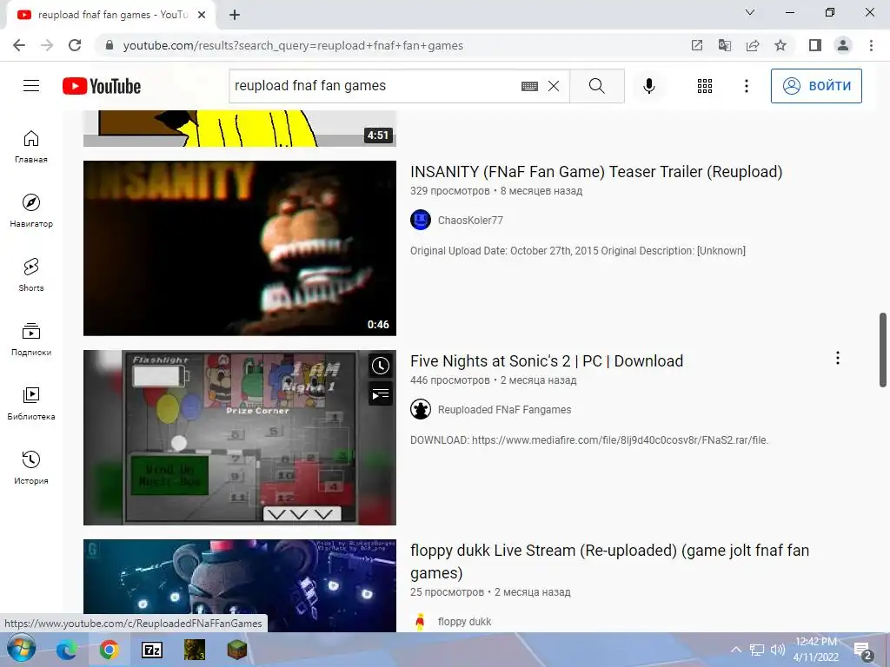Visit Reuploaded FNaF Fangames channel name

point(504,410)
